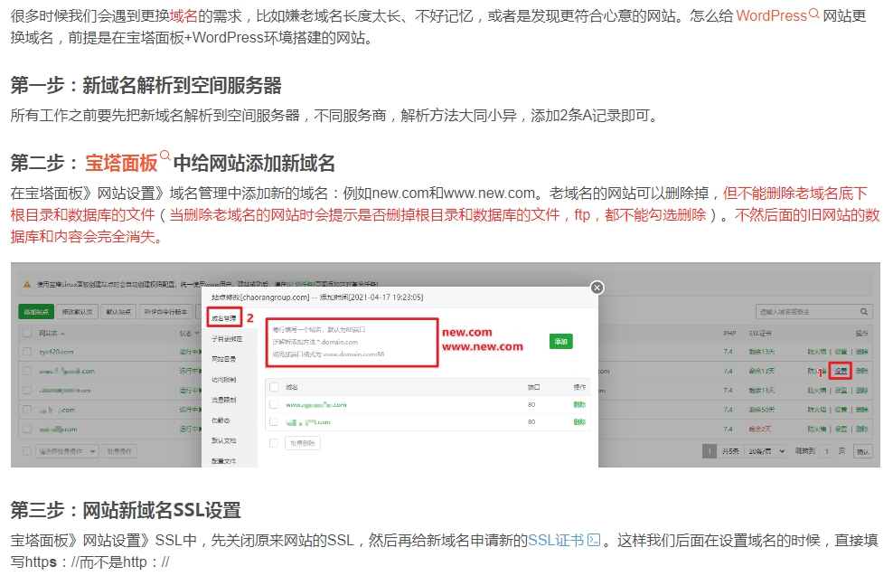Screen dimensions: 893x576
Task: Open the 域名 keyword link in the intro
Action: click(x=183, y=16)
